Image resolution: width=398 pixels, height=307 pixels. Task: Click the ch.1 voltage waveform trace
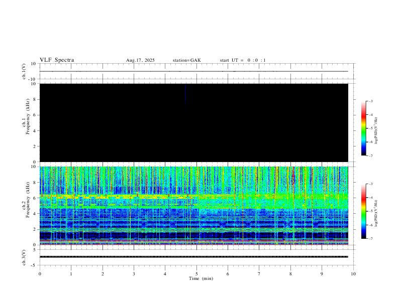pos(194,71)
